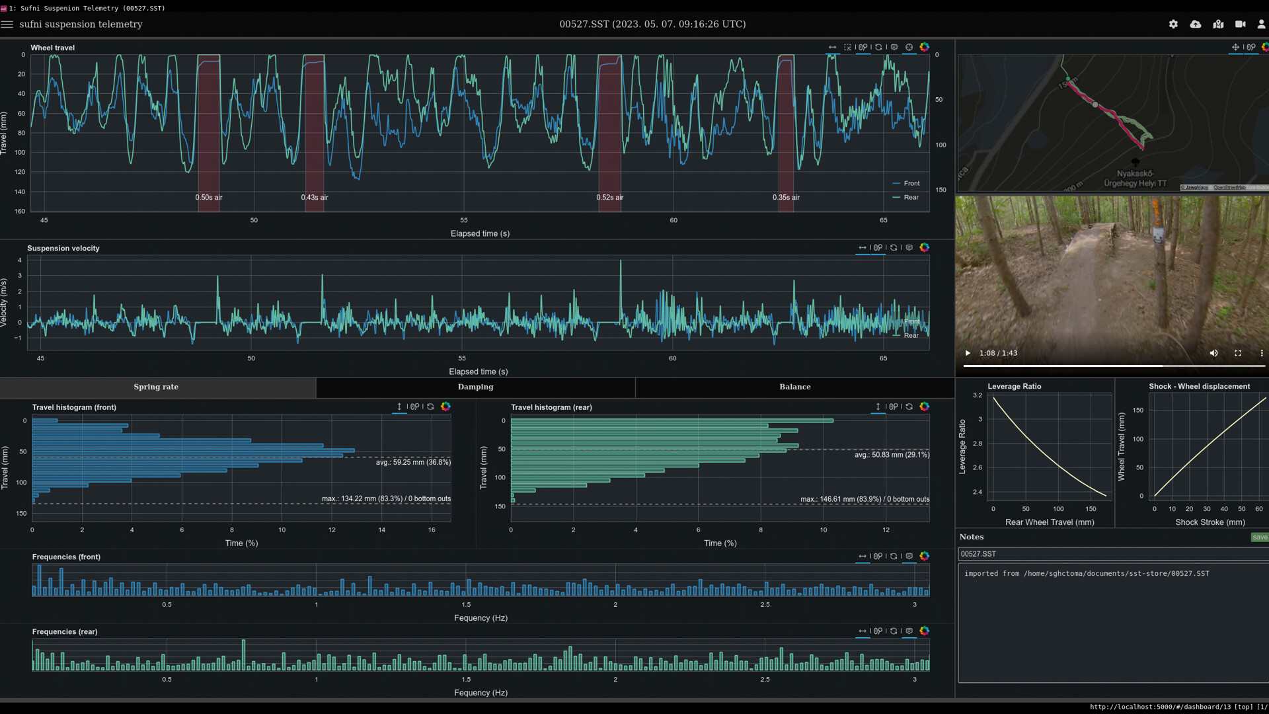Open the user account icon
This screenshot has width=1269, height=714.
click(1261, 24)
